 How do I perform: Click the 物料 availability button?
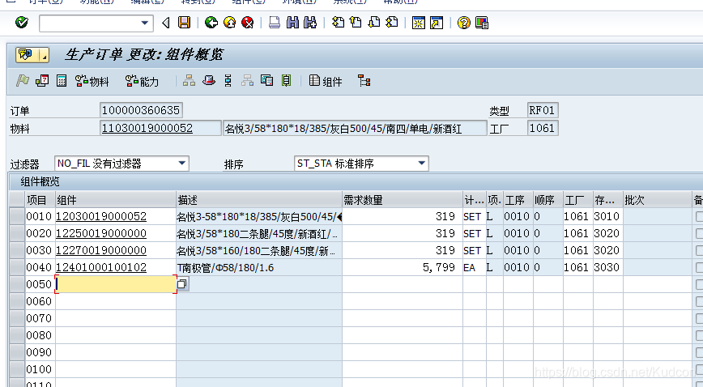click(92, 81)
